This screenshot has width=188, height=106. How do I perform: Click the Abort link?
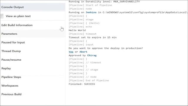[83, 52]
